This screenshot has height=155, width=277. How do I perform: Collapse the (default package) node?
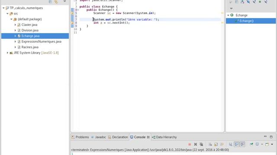click(x=11, y=19)
